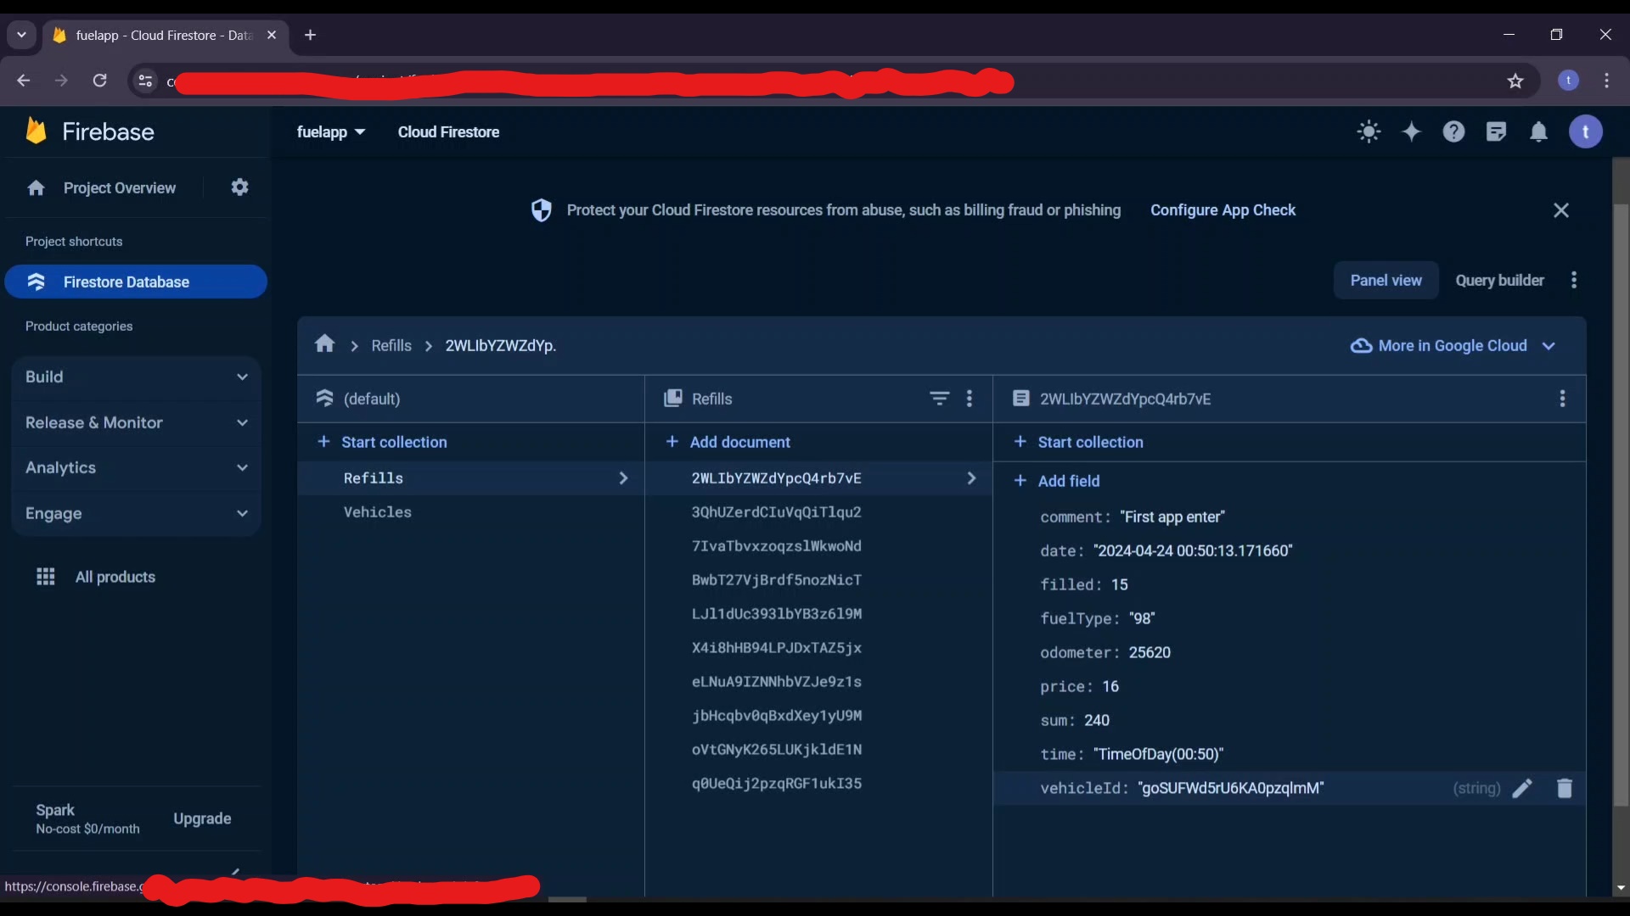Delete the vehicleId field with trash icon

coord(1564,788)
